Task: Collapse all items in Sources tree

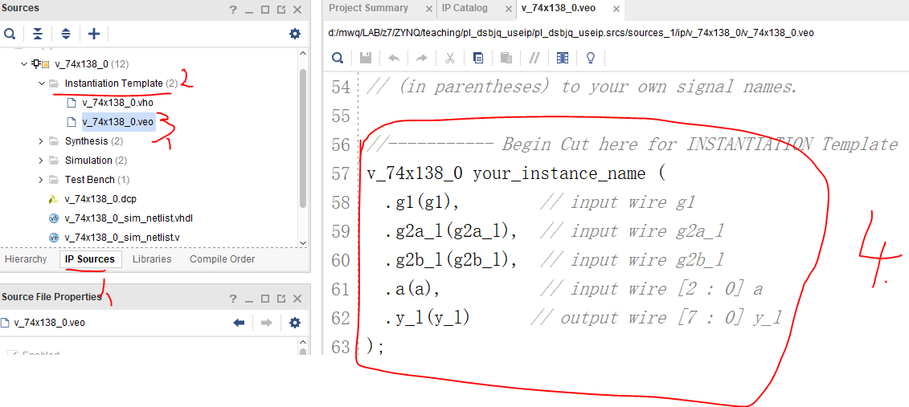Action: [x=38, y=34]
